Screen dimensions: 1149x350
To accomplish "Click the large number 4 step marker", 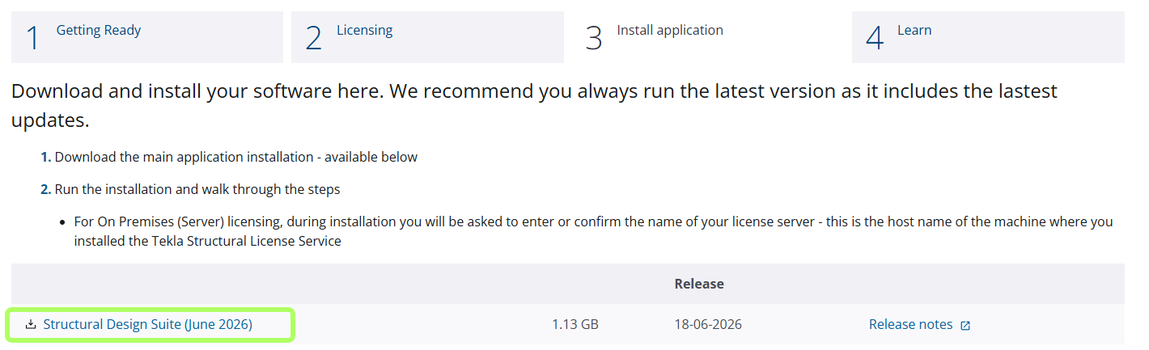I will coord(875,38).
